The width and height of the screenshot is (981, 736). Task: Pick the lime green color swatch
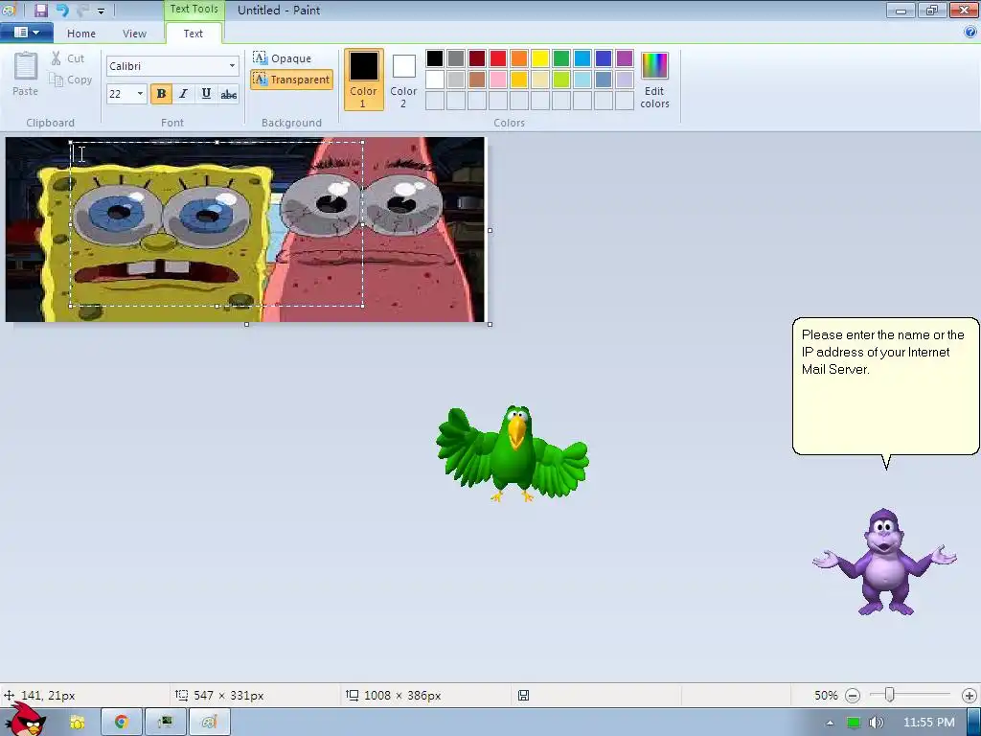pos(561,80)
